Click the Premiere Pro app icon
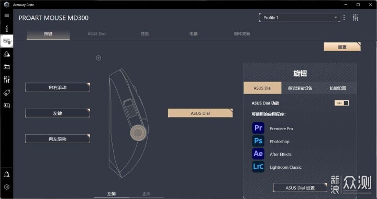This screenshot has width=377, height=199. [258, 128]
